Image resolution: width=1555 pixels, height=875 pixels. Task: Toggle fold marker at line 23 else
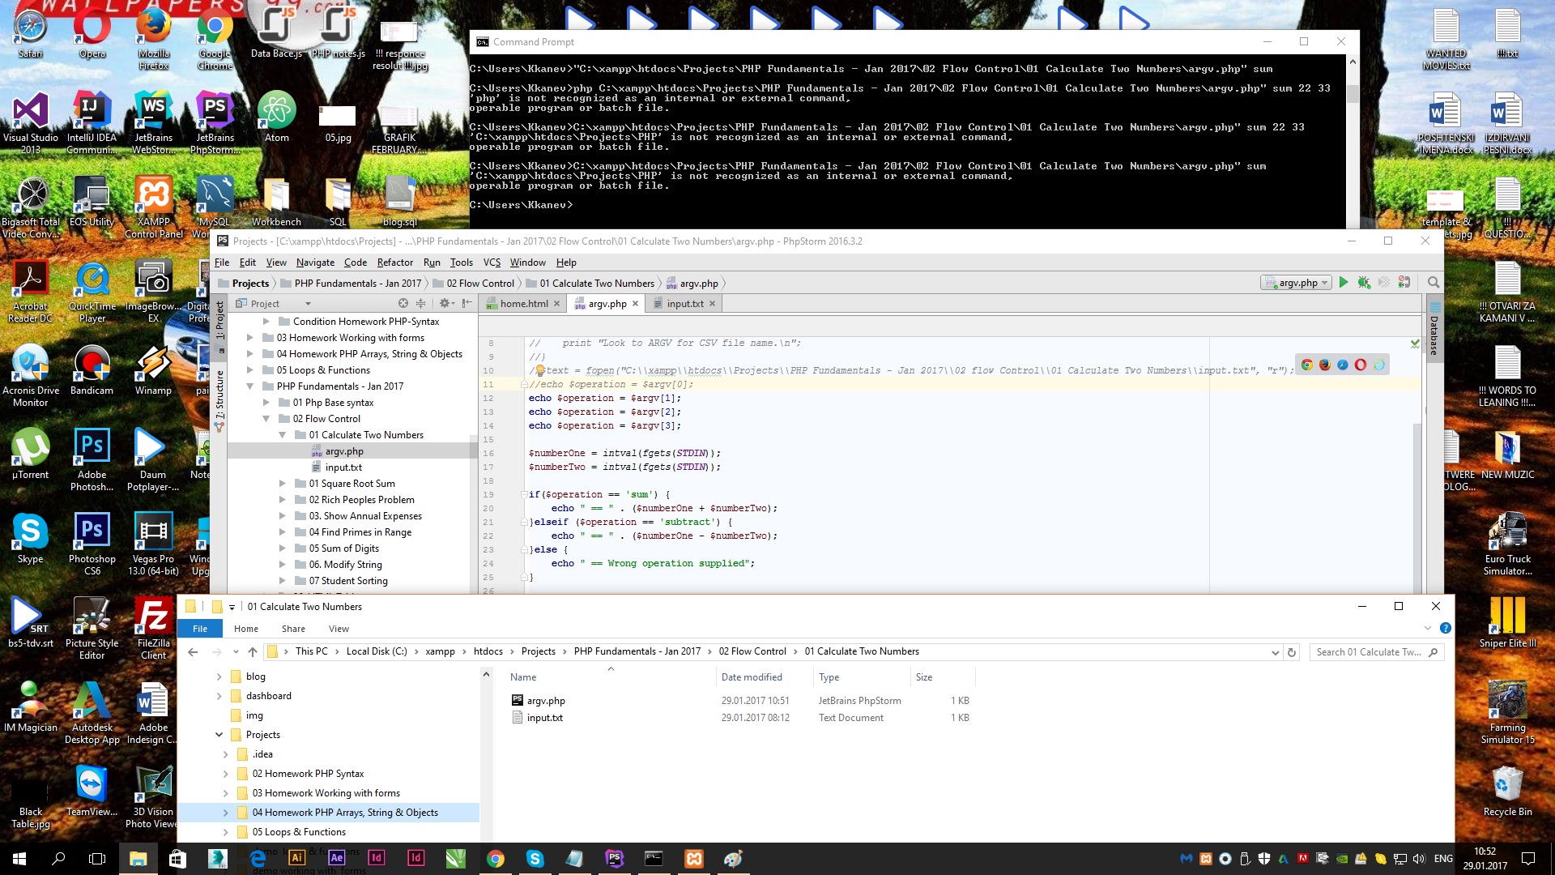pos(524,549)
